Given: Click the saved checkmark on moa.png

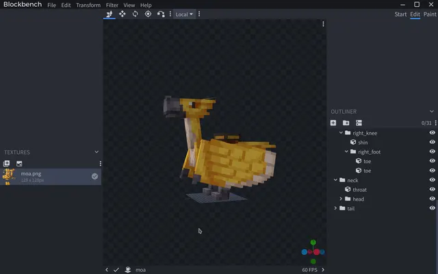Looking at the screenshot, I should pos(94,177).
